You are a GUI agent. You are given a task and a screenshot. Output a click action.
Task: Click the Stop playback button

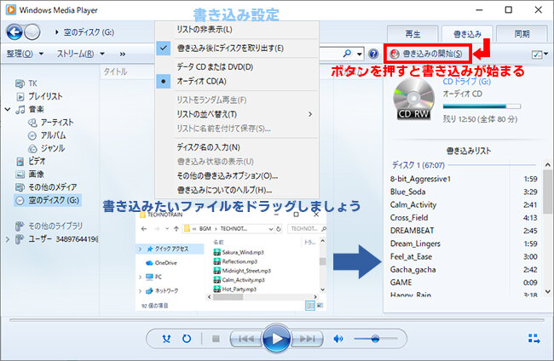tap(216, 339)
